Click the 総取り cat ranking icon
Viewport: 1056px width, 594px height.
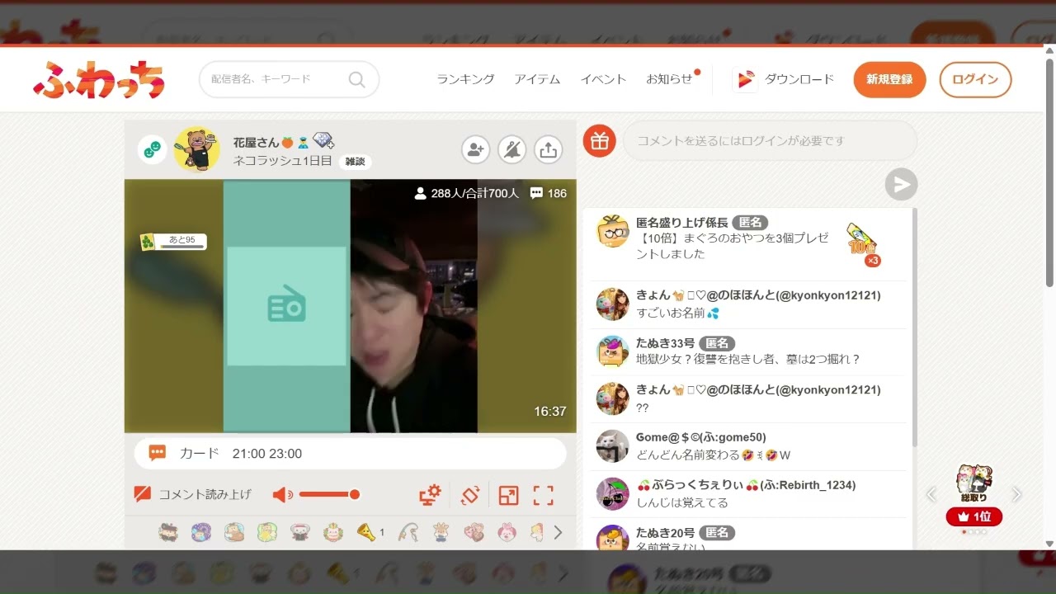click(974, 483)
